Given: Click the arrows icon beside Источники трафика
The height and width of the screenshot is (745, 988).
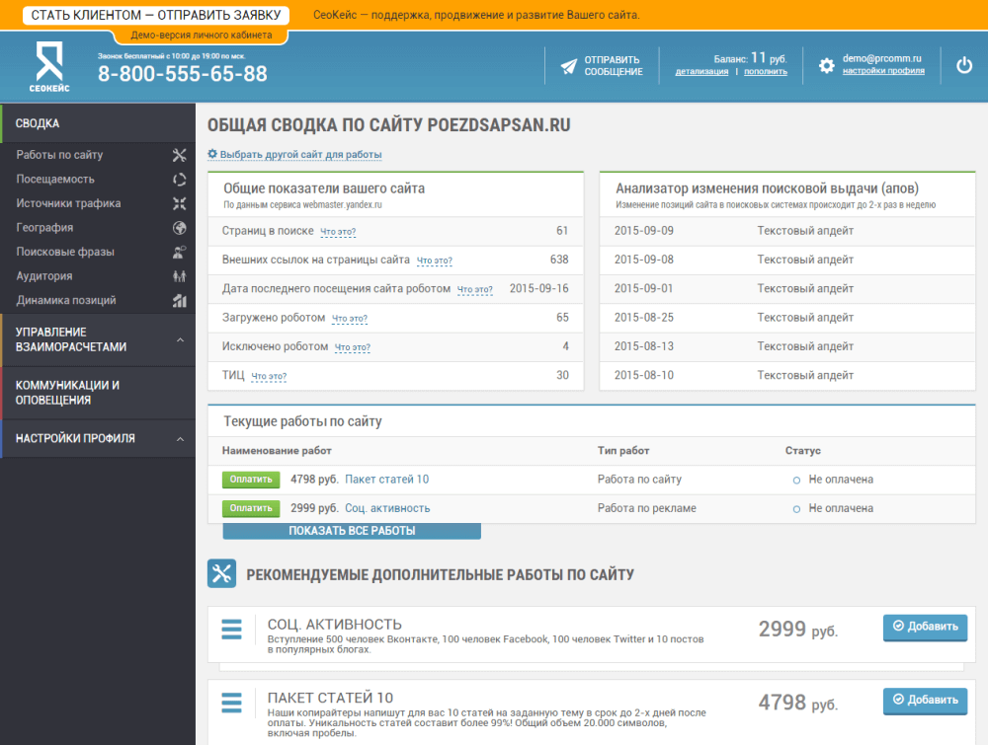Looking at the screenshot, I should [x=180, y=203].
